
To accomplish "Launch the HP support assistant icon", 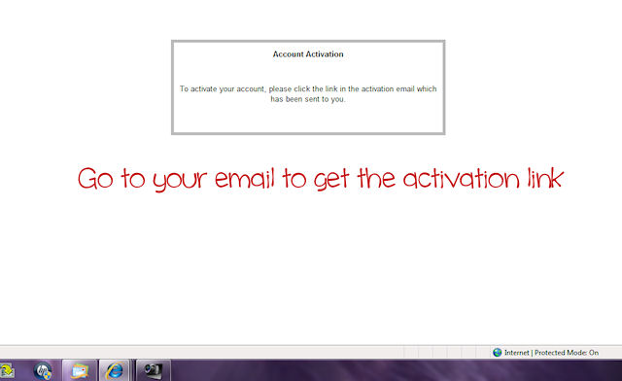I will [x=43, y=370].
